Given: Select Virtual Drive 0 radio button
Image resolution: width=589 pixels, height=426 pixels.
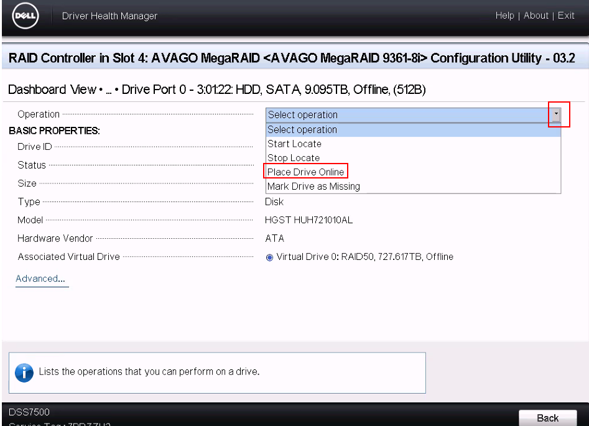Looking at the screenshot, I should 269,257.
